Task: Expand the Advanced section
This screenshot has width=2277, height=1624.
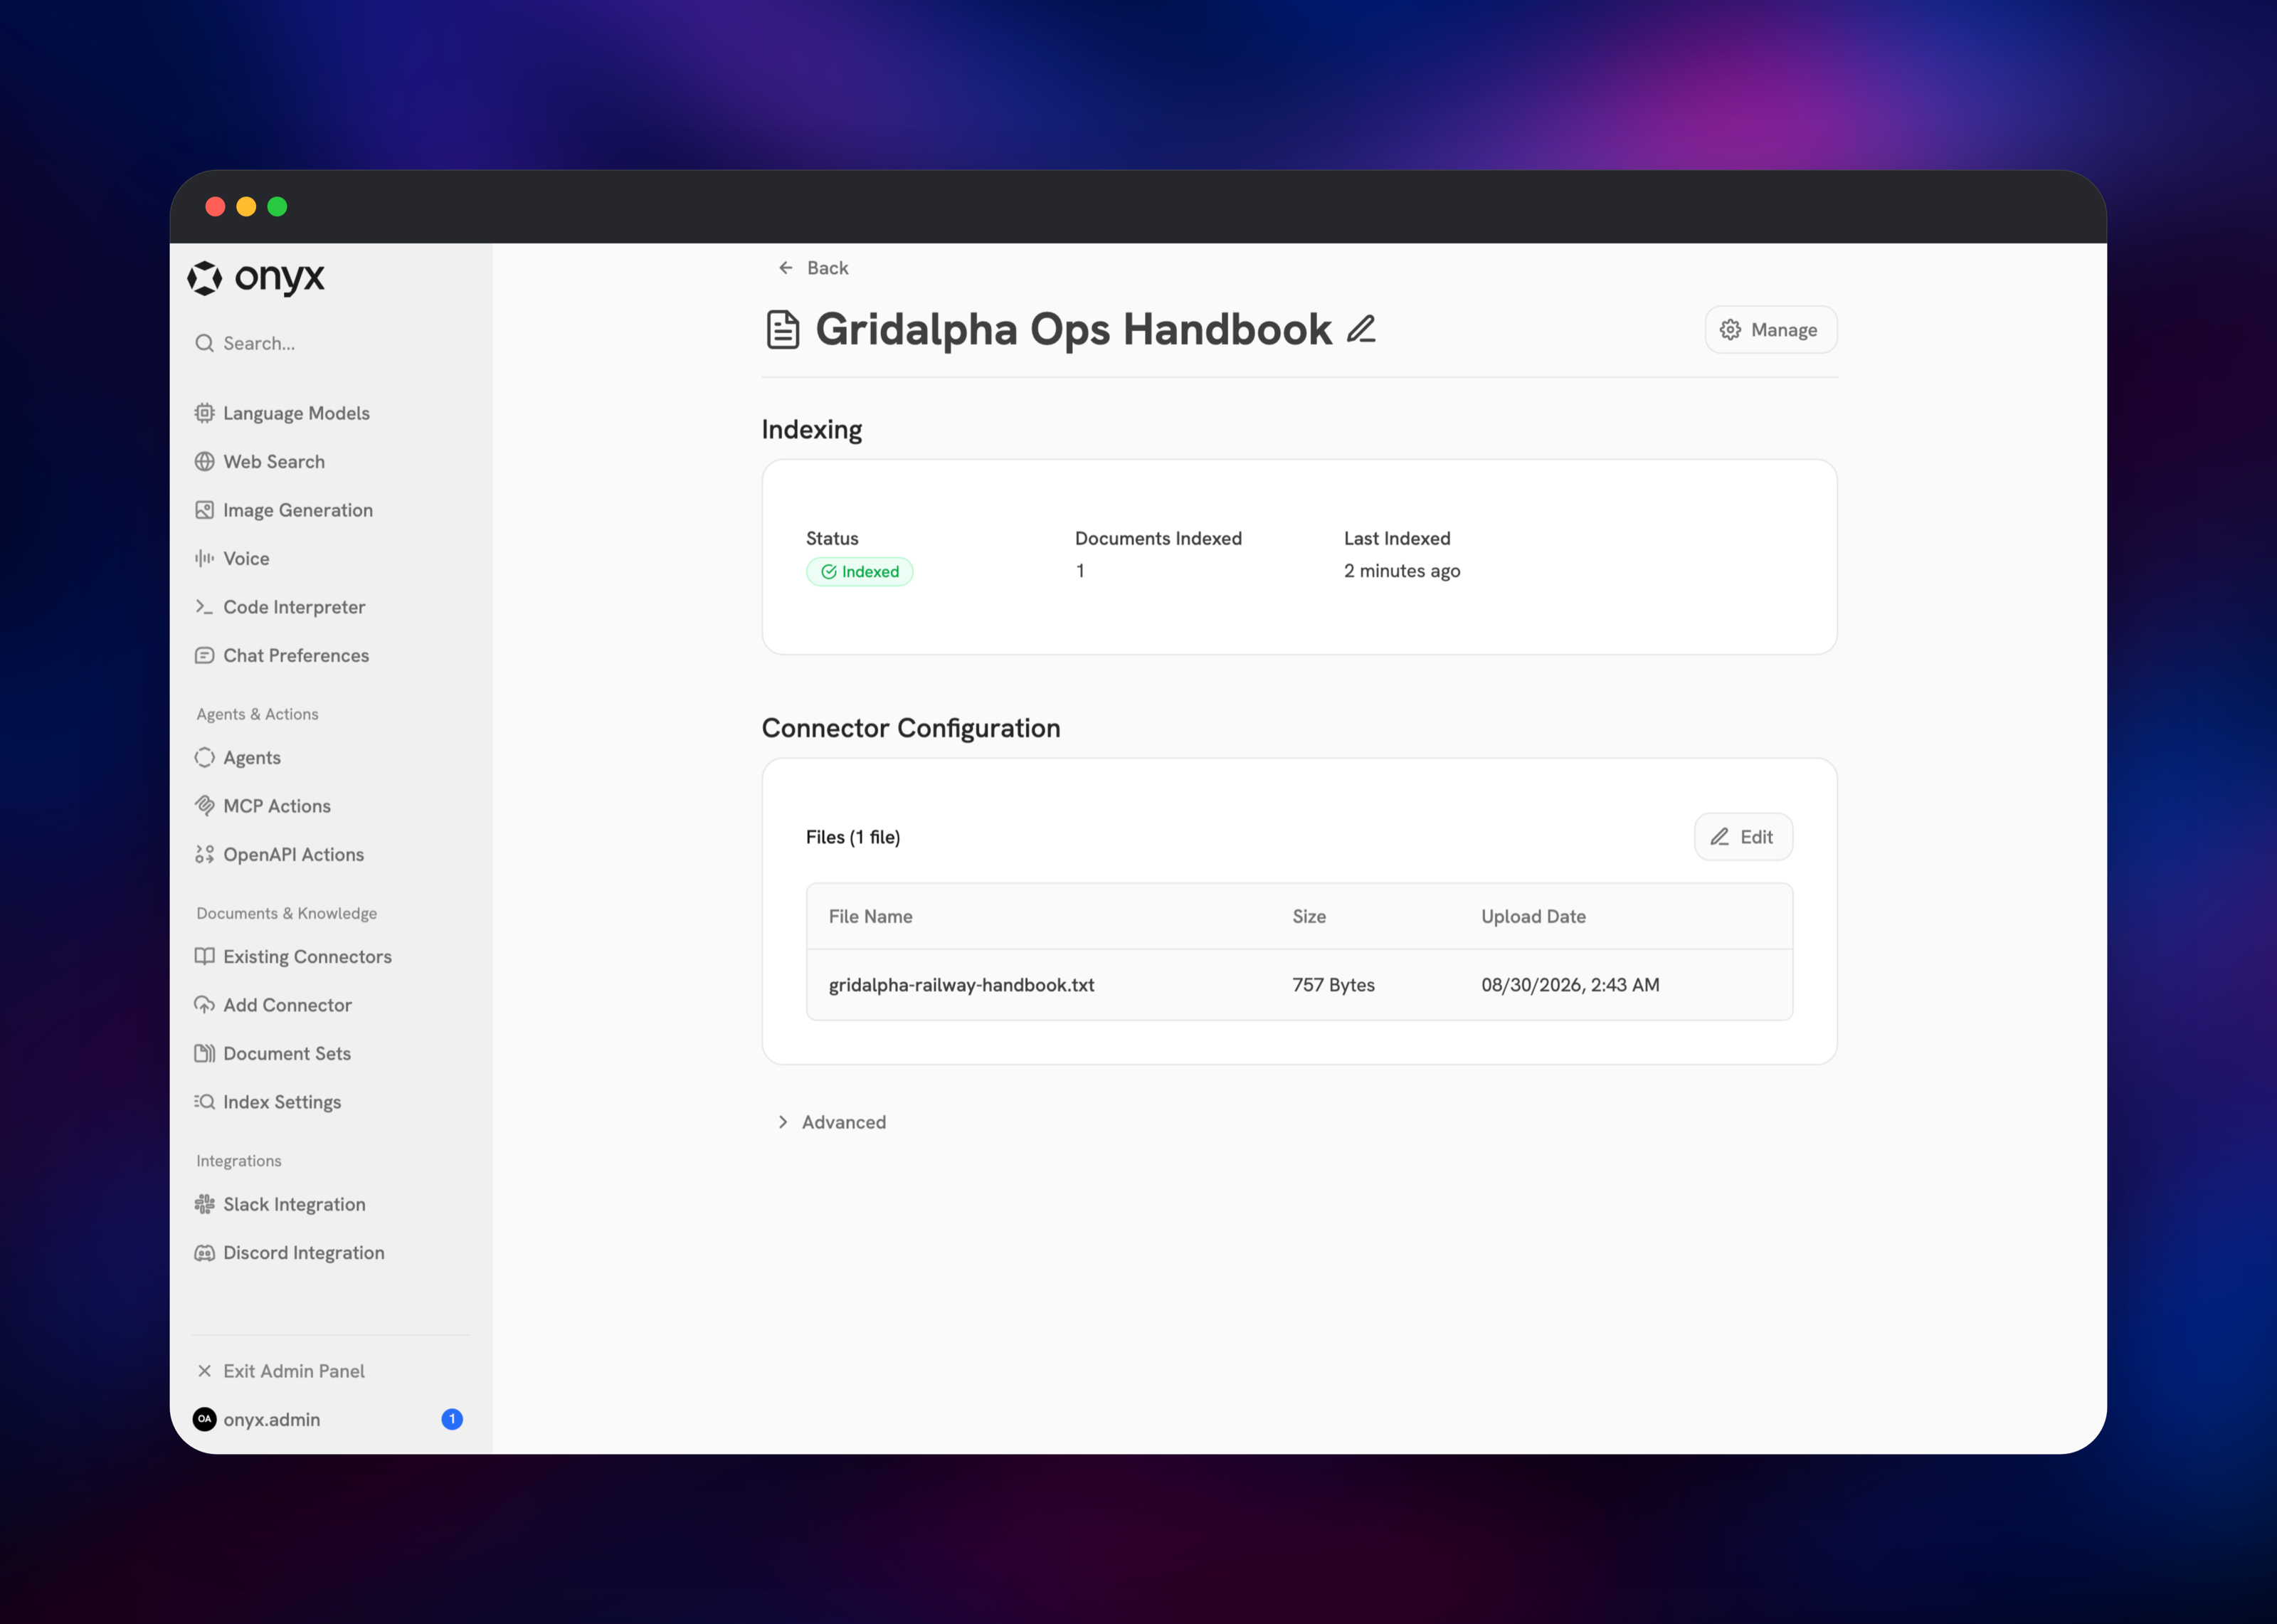Action: [833, 1123]
